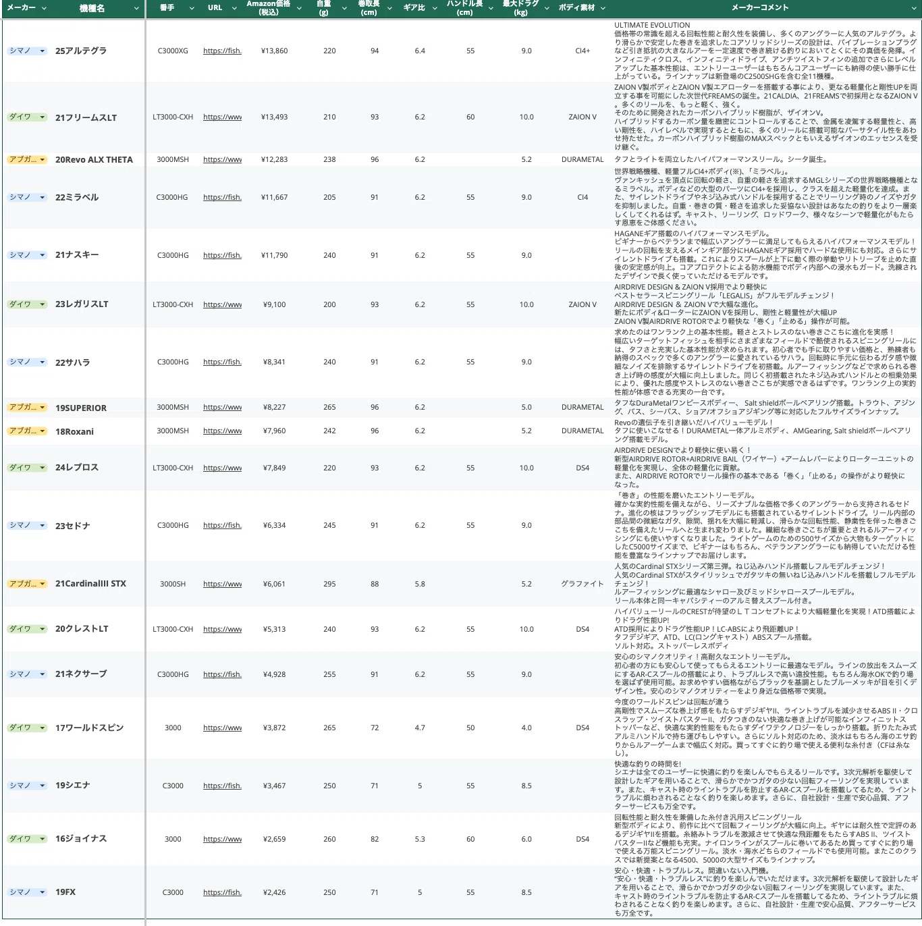The height and width of the screenshot is (926, 922).
Task: Select the 番手 cell C3000XG
Action: [x=173, y=51]
